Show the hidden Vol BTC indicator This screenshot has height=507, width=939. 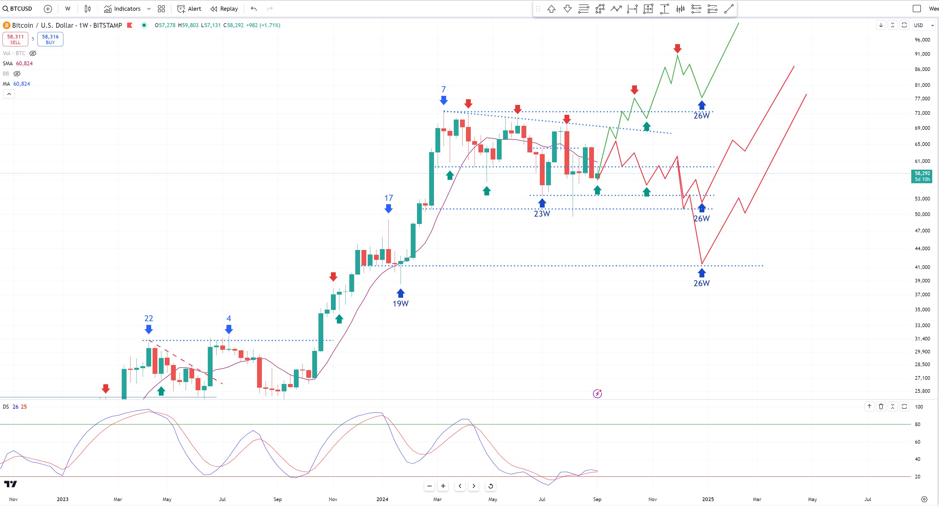pos(33,53)
